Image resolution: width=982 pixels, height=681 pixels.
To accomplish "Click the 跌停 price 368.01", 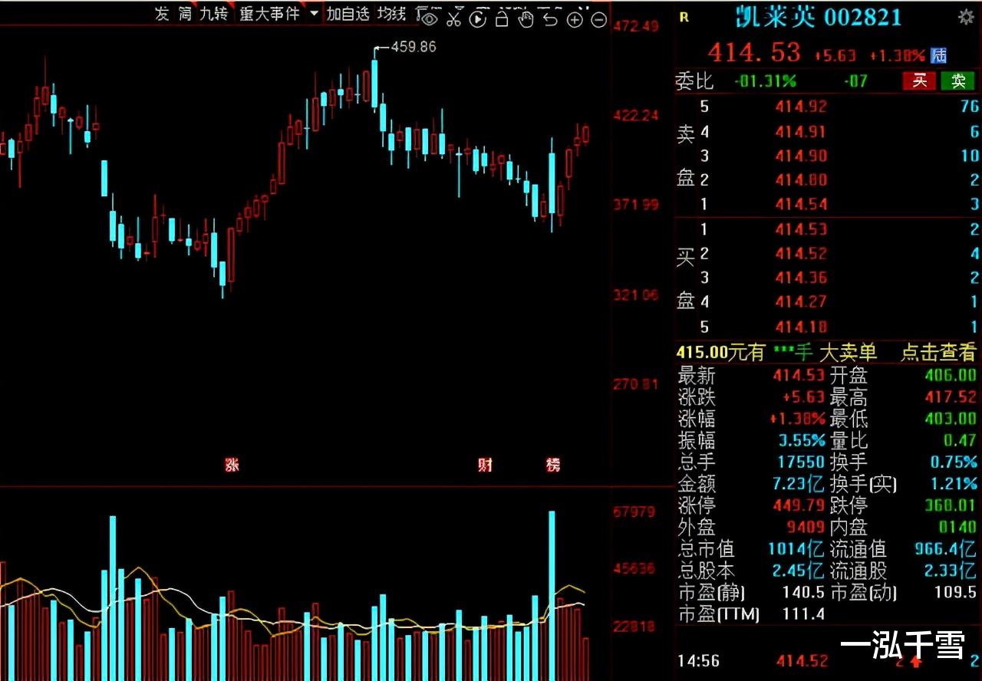I will coord(950,505).
